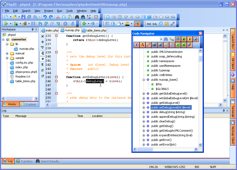Collapse all nodes in Code Navigator (blue minus)
Viewport: 237px width, 170px height.
pos(195,39)
